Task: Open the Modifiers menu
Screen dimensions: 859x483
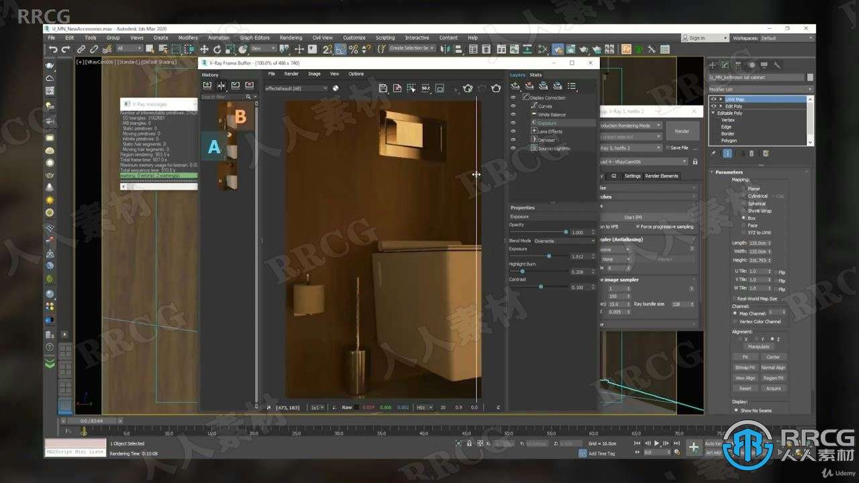Action: [188, 38]
